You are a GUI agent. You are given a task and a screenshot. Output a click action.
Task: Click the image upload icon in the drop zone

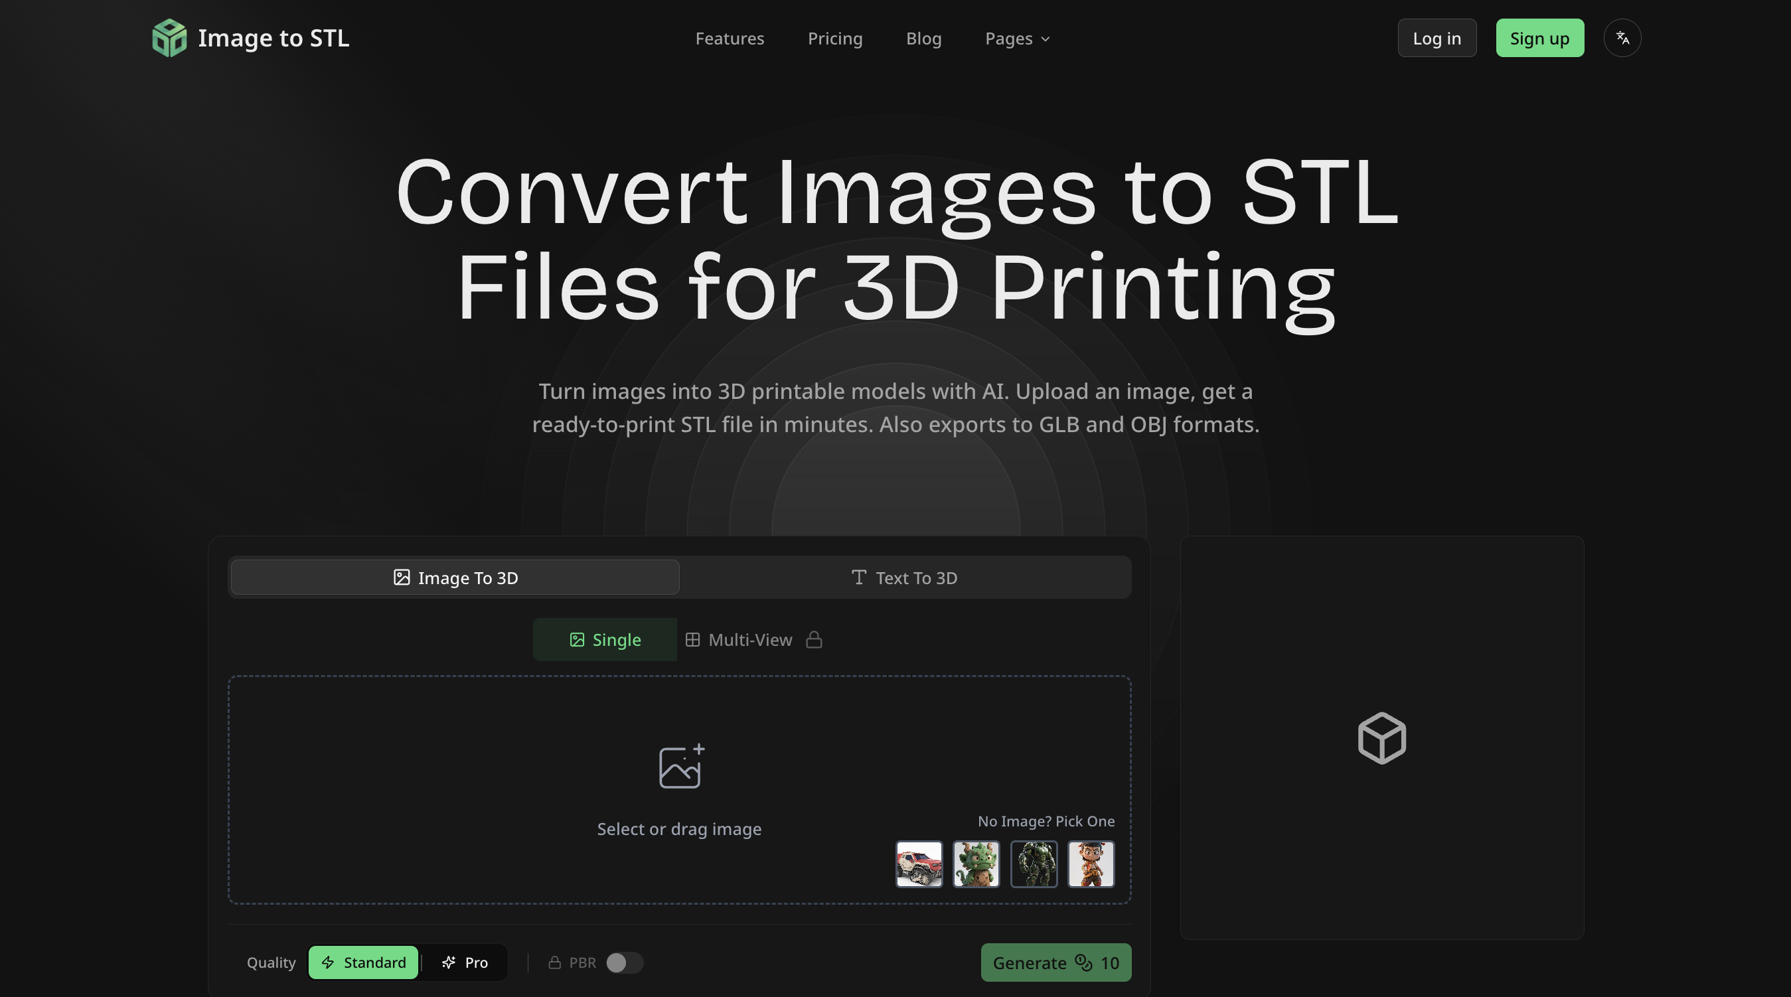tap(679, 766)
